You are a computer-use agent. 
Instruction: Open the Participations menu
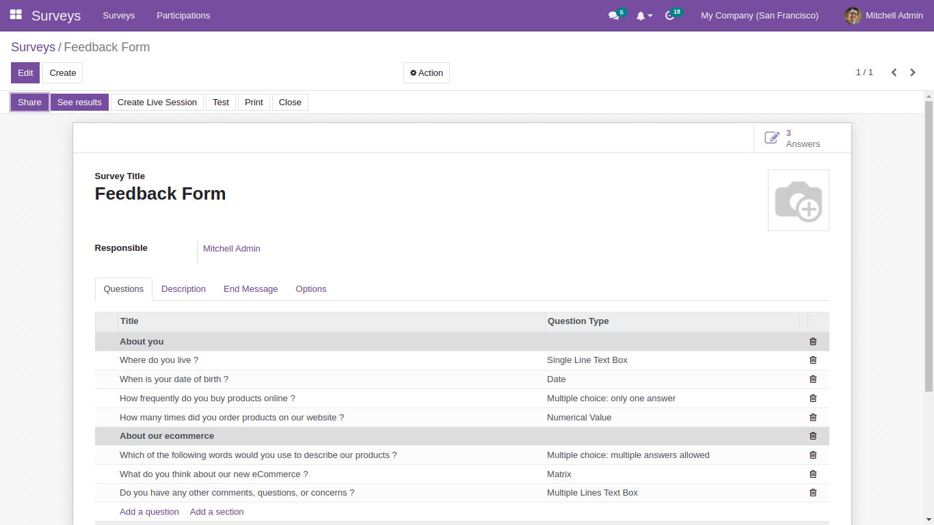click(x=183, y=15)
